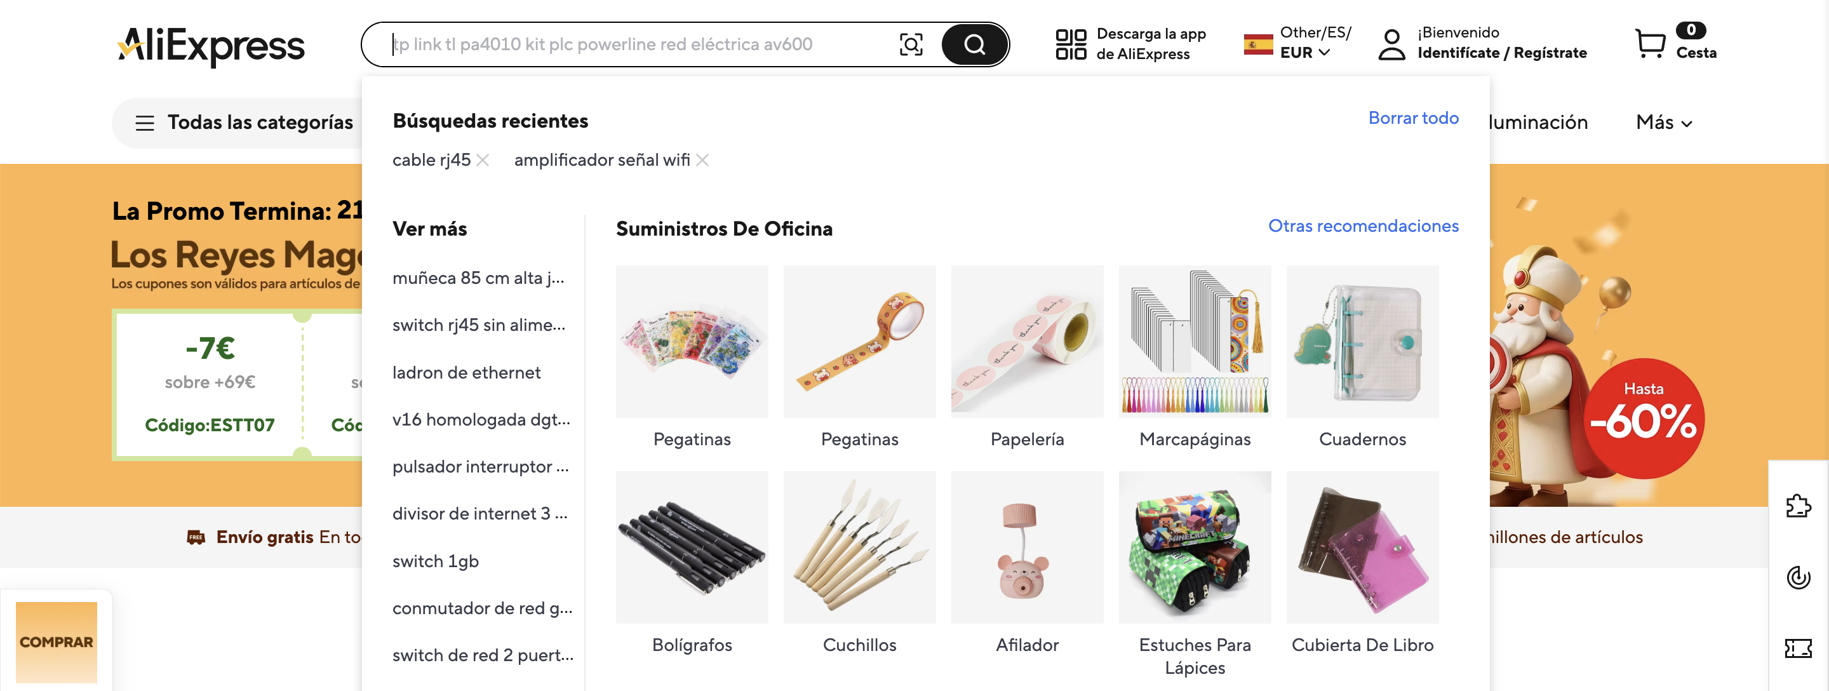
Task: Click the coupon ticket sidebar icon
Action: pos(1798,648)
